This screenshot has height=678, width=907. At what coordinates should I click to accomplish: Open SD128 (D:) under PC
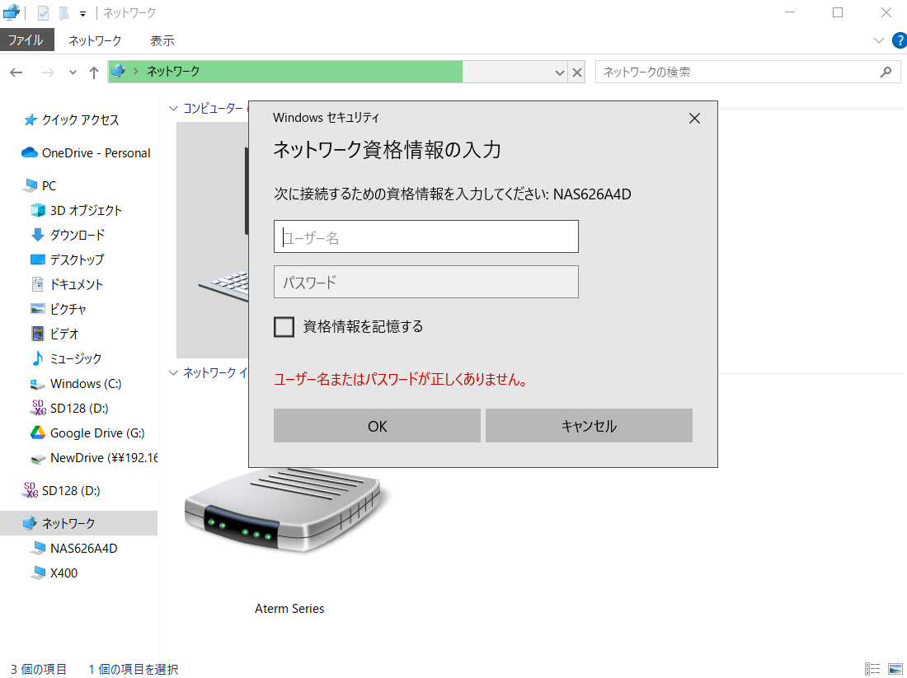(79, 409)
